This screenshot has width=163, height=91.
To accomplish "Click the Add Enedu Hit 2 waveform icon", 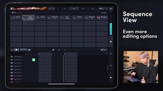I will (x=12, y=73).
